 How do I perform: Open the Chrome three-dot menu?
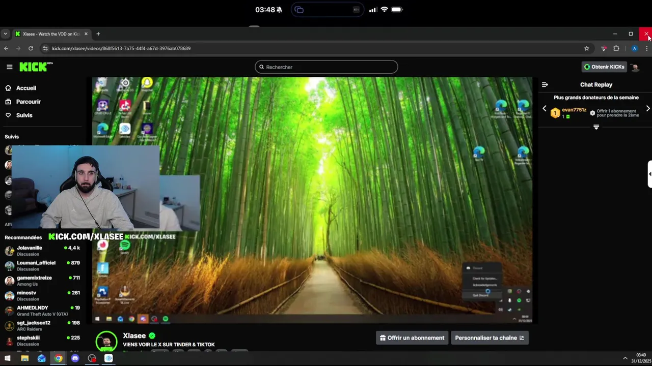pyautogui.click(x=647, y=48)
